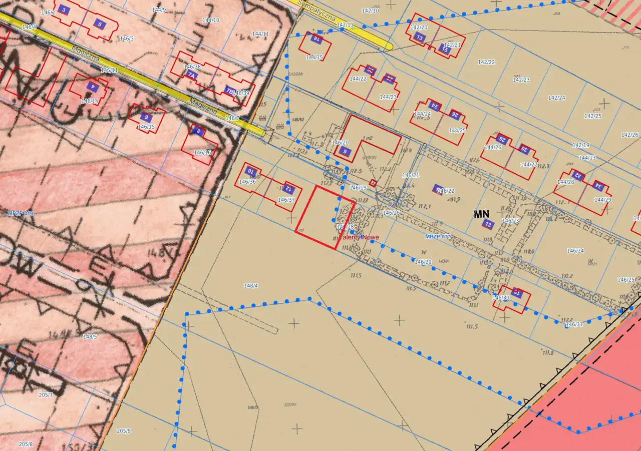641x451 pixels.
Task: Click parcel label 148/5
Action: 90,337
